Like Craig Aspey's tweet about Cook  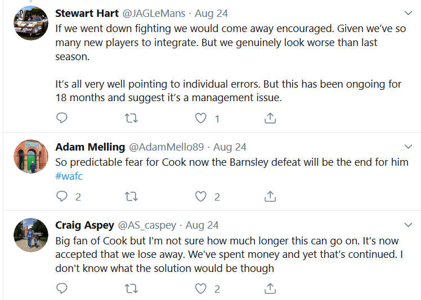pyautogui.click(x=201, y=289)
